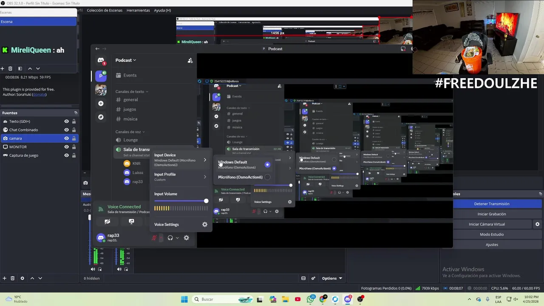Open scene filters icon in Escenas toolbar
This screenshot has width=544, height=306.
(20, 68)
